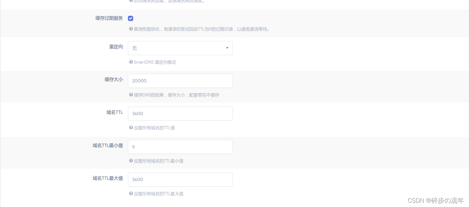Click the 缓存DNS的结果 description text
This screenshot has width=469, height=207.
176,95
